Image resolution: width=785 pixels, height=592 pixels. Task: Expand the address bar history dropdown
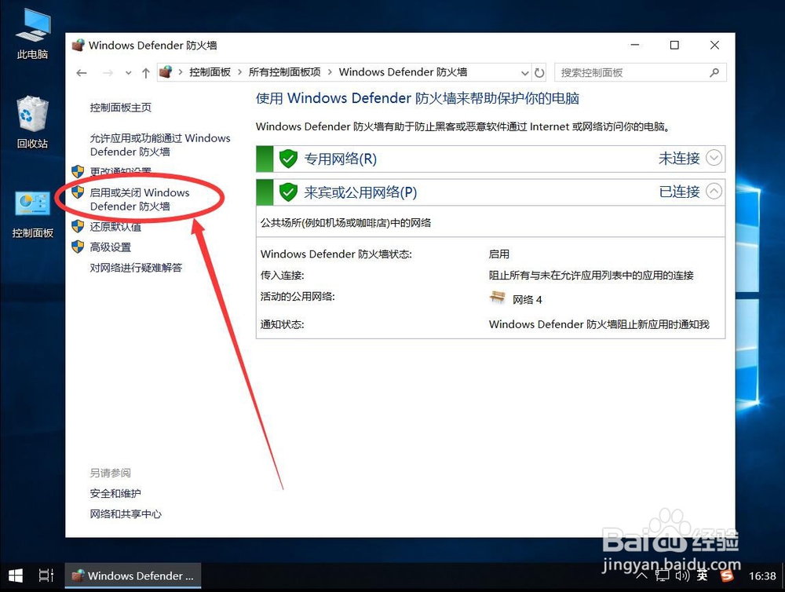coord(524,73)
